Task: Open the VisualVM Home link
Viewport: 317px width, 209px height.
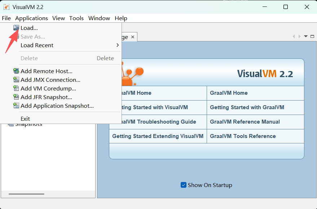Action: pos(136,93)
